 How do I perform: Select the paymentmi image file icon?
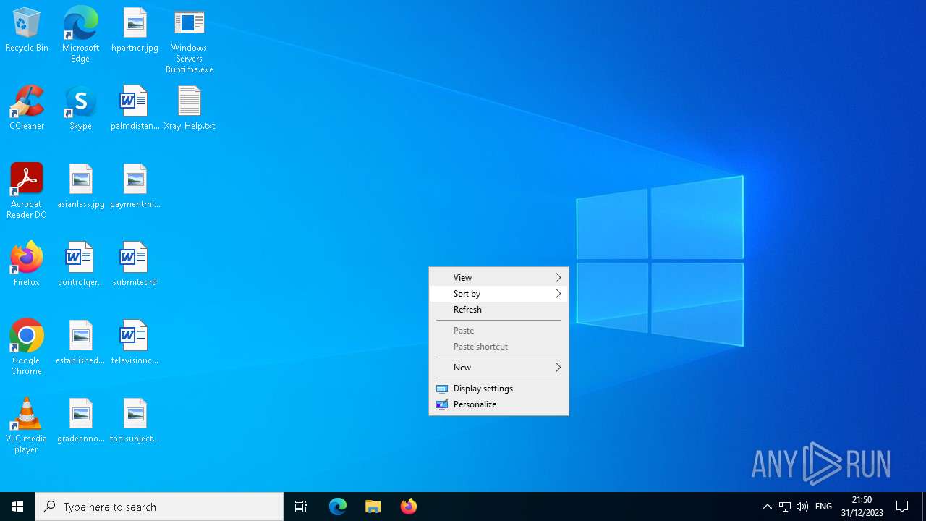pos(135,187)
